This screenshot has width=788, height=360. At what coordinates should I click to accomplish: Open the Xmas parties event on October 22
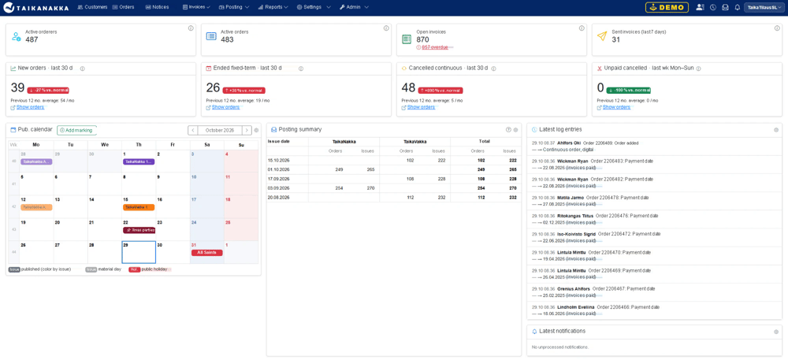tap(139, 230)
